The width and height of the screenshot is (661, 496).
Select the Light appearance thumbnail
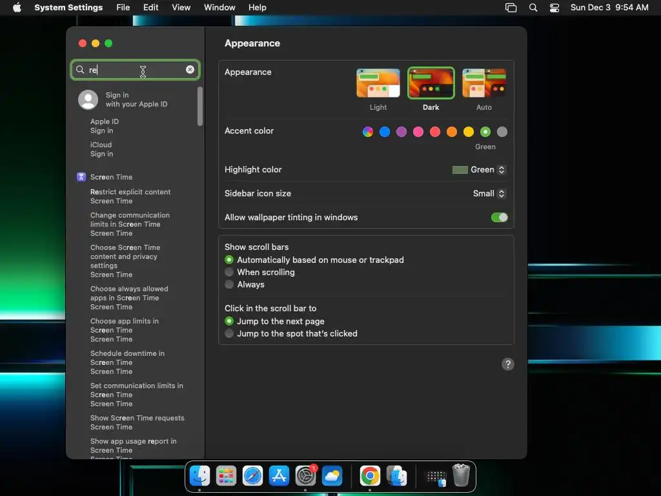pos(378,83)
